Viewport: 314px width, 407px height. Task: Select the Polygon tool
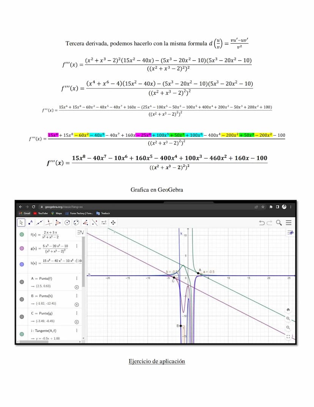click(58, 223)
